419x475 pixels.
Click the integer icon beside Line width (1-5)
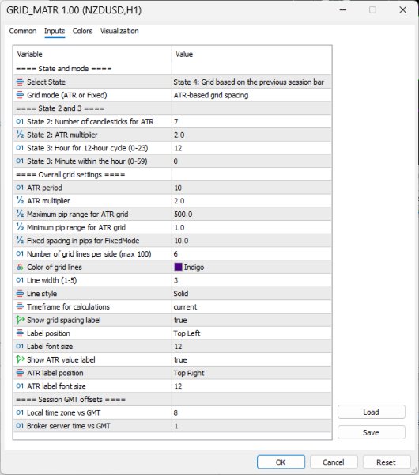tap(20, 280)
